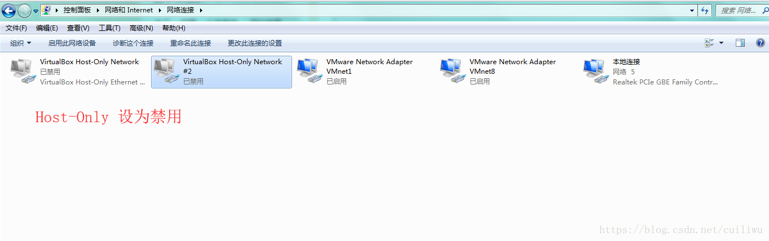Toggle the preview pane icon
Screen dimensions: 769x241
[x=740, y=43]
